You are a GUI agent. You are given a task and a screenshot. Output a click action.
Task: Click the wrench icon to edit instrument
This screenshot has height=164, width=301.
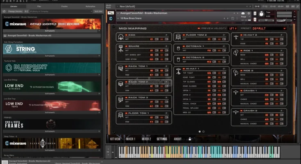(111, 13)
